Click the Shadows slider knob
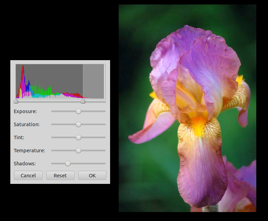Image resolution: width=268 pixels, height=221 pixels. pos(68,164)
